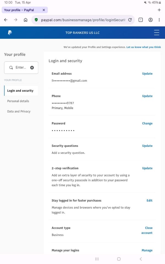Open Data and Privacy section

19,111
